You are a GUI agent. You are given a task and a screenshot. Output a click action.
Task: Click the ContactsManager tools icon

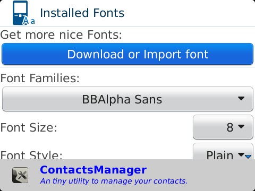click(20, 175)
